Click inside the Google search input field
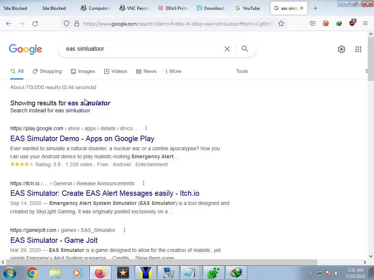 pyautogui.click(x=143, y=49)
